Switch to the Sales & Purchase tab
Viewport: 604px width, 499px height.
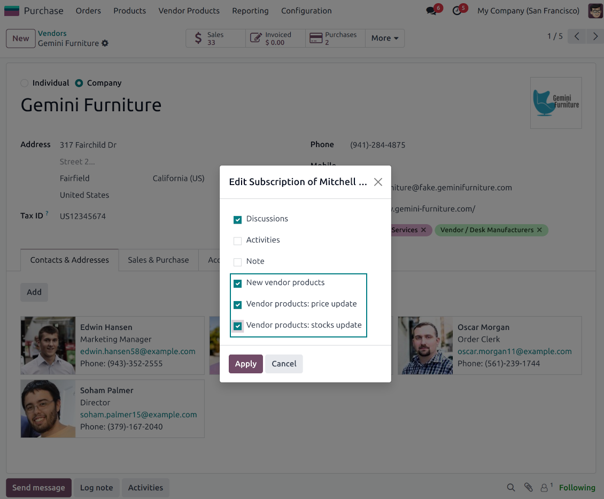tap(158, 260)
